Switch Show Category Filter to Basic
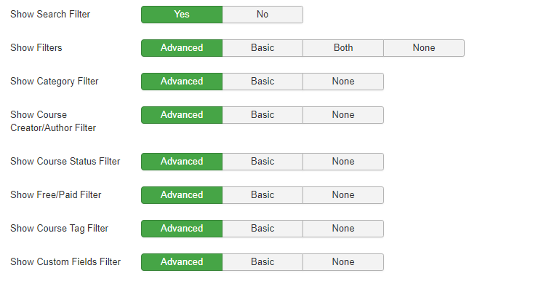 pyautogui.click(x=263, y=82)
